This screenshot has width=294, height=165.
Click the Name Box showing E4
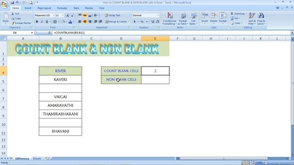(x=15, y=33)
